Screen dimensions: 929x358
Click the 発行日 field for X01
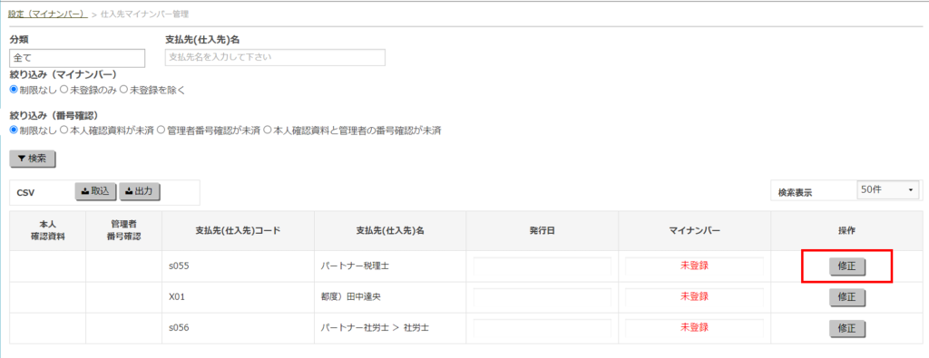point(543,297)
